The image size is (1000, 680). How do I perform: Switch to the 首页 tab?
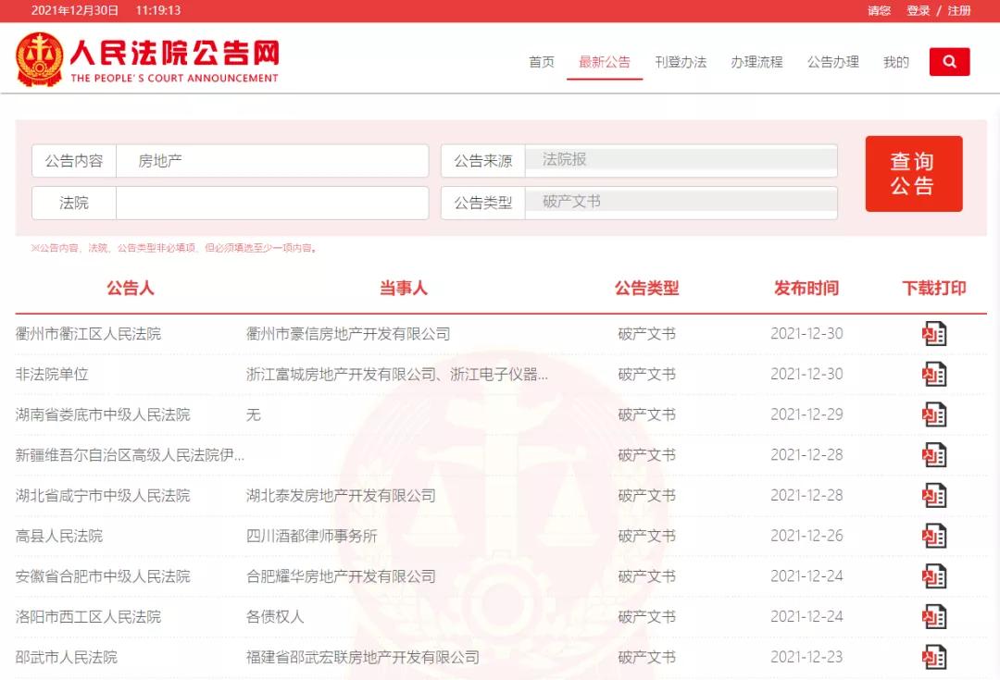tap(541, 62)
